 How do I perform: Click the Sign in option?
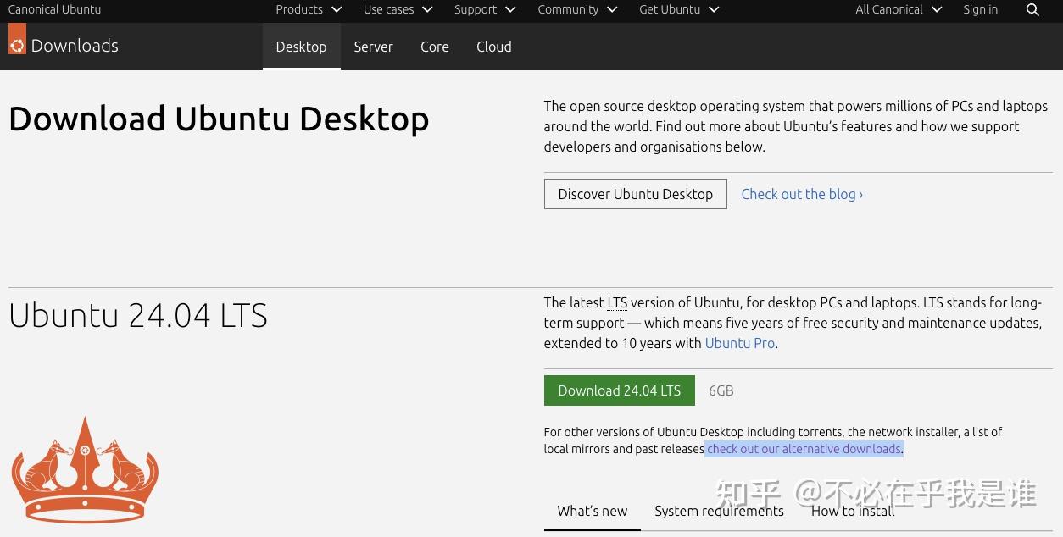click(x=980, y=9)
